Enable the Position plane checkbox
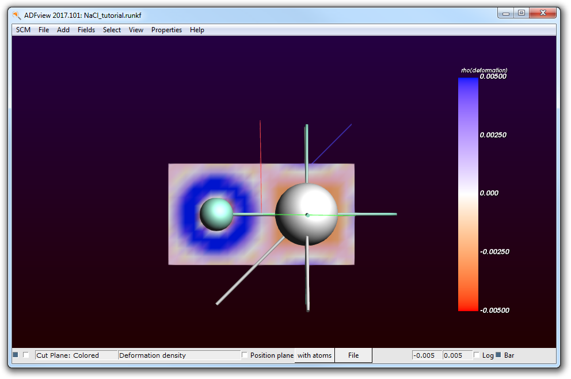The width and height of the screenshot is (571, 379). point(245,355)
